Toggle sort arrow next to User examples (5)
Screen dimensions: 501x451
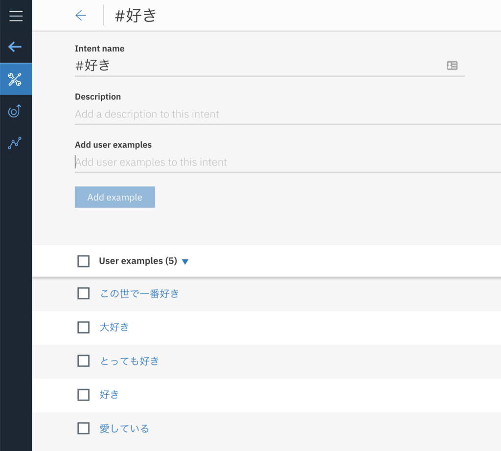tap(185, 262)
